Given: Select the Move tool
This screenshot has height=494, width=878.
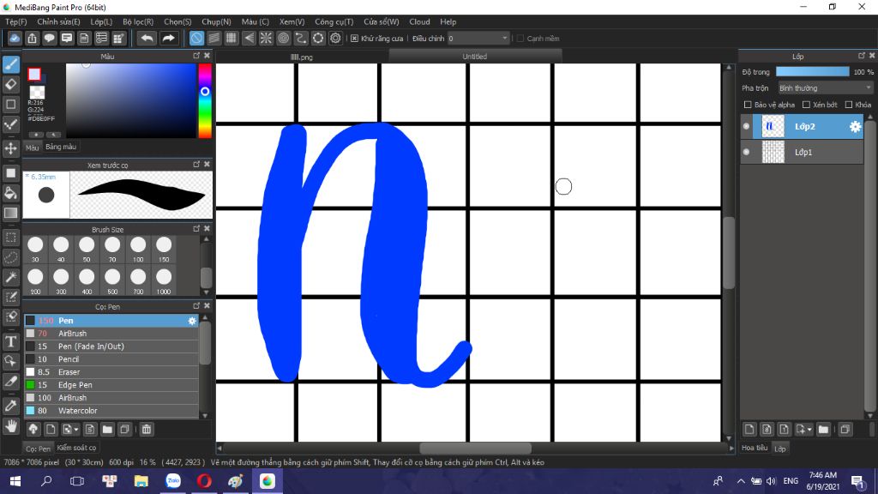Looking at the screenshot, I should click(x=10, y=148).
